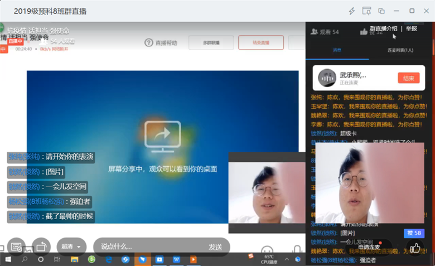Click the screen share monitor icon
435x266 pixels.
pos(163,137)
